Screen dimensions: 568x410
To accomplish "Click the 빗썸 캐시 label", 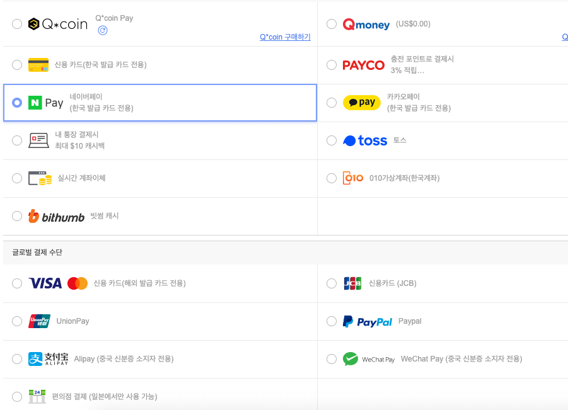I will (x=104, y=216).
